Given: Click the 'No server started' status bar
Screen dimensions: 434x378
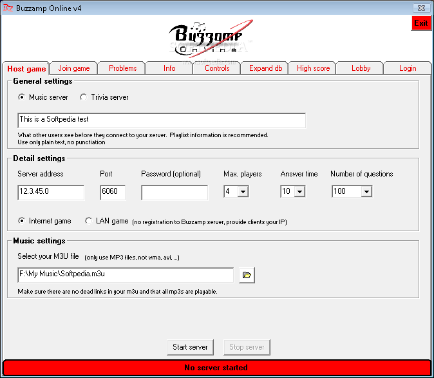Looking at the screenshot, I should point(216,368).
